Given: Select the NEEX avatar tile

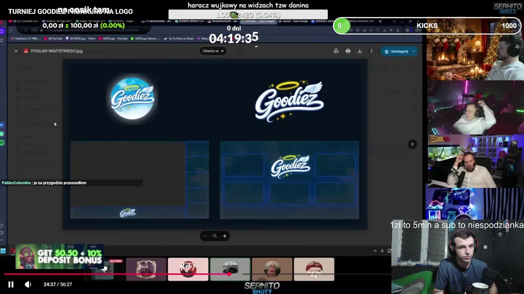Looking at the screenshot, I should click(x=188, y=269).
